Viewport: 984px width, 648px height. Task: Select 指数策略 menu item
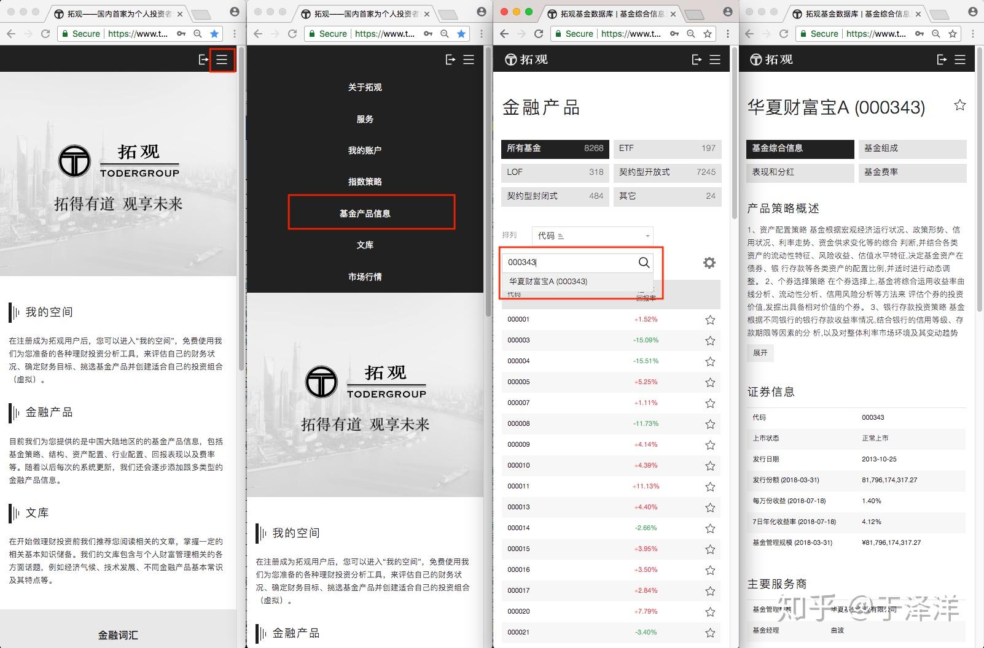[365, 182]
